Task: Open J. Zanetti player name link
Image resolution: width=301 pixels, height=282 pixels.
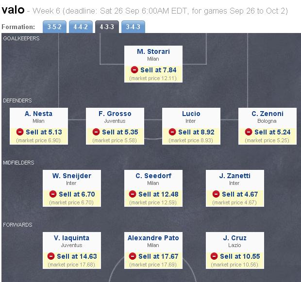Action: point(234,176)
